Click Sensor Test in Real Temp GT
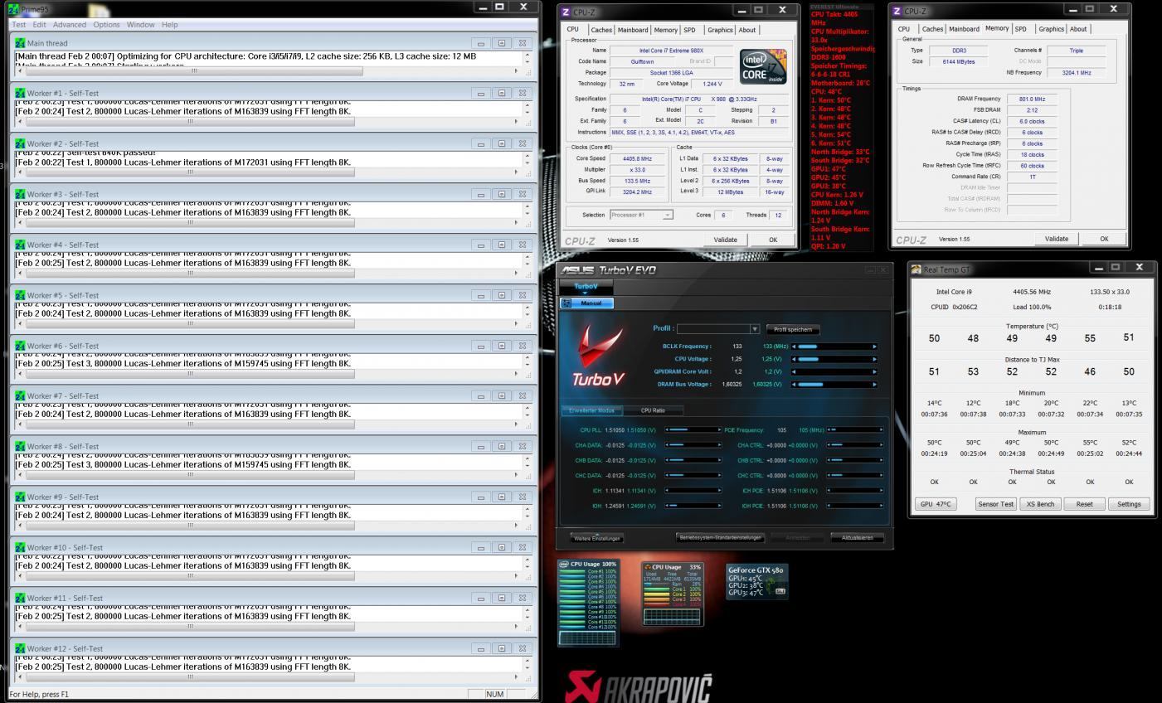The height and width of the screenshot is (703, 1162). point(995,504)
